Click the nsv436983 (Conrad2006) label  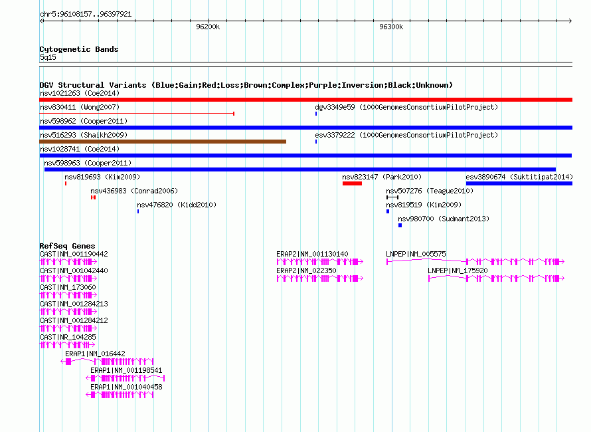point(134,191)
